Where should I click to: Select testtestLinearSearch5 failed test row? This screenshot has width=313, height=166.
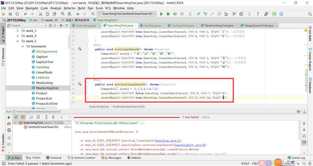[x=42, y=127]
